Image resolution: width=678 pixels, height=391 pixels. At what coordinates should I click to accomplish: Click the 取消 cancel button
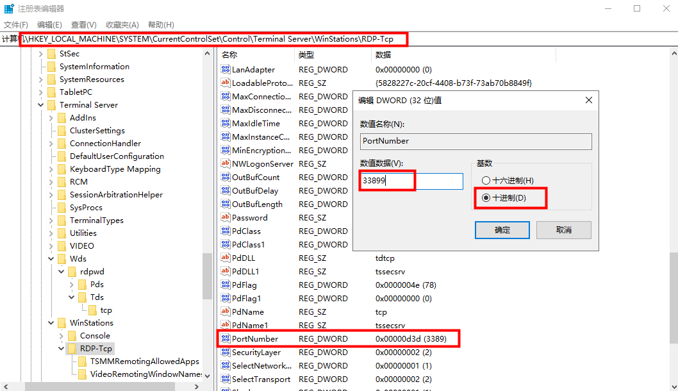[x=563, y=230]
